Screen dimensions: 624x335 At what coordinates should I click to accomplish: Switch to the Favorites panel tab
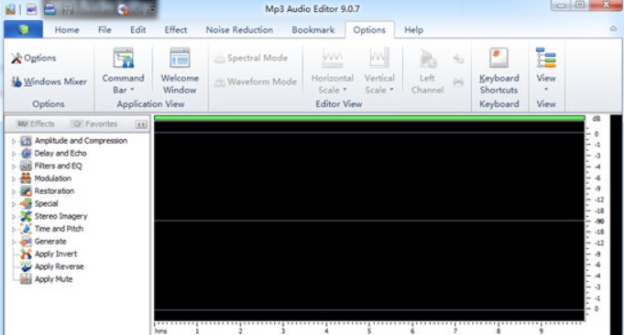(95, 124)
